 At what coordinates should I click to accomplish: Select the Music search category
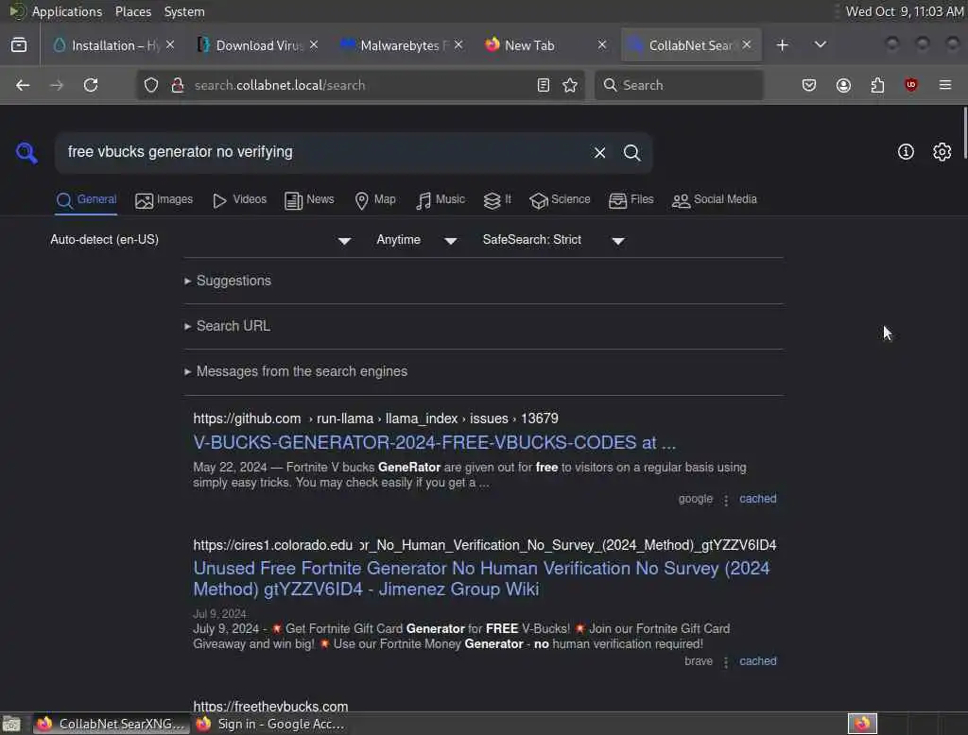(x=441, y=200)
